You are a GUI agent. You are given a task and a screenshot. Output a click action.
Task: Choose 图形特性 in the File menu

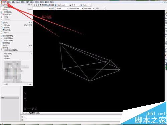17,58
